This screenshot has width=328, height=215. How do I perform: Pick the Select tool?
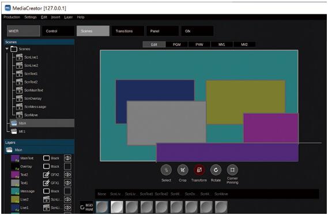point(166,170)
